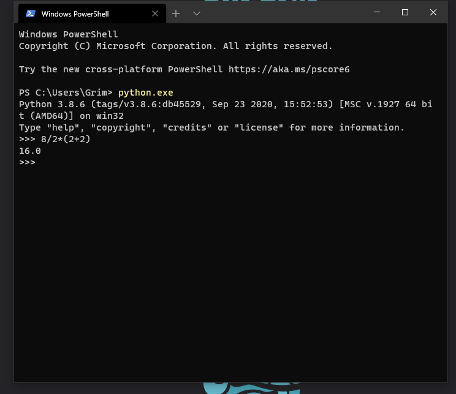Viewport: 456px width, 394px height.
Task: Click the Copyright (C) Microsoft Corporation line
Action: tap(176, 46)
